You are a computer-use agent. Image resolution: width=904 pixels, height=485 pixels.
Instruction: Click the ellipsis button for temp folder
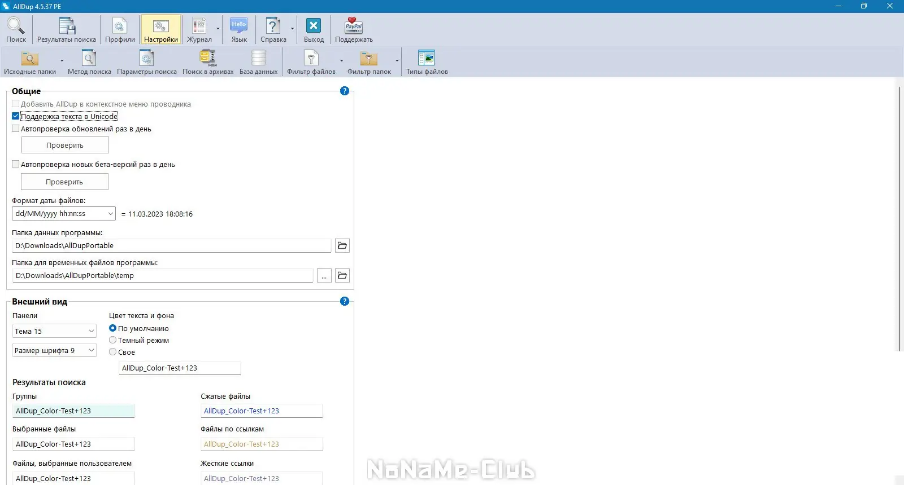[x=324, y=275]
